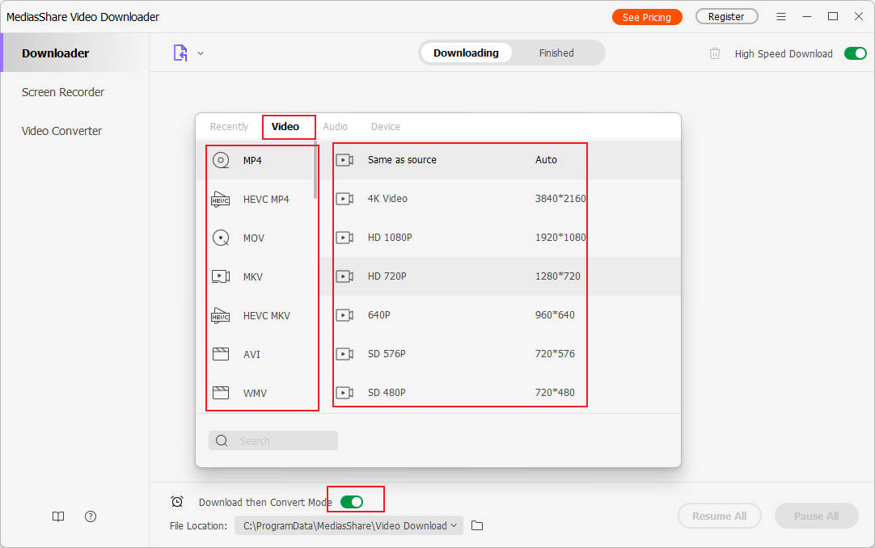Click video icon beside SD 480P

(345, 393)
